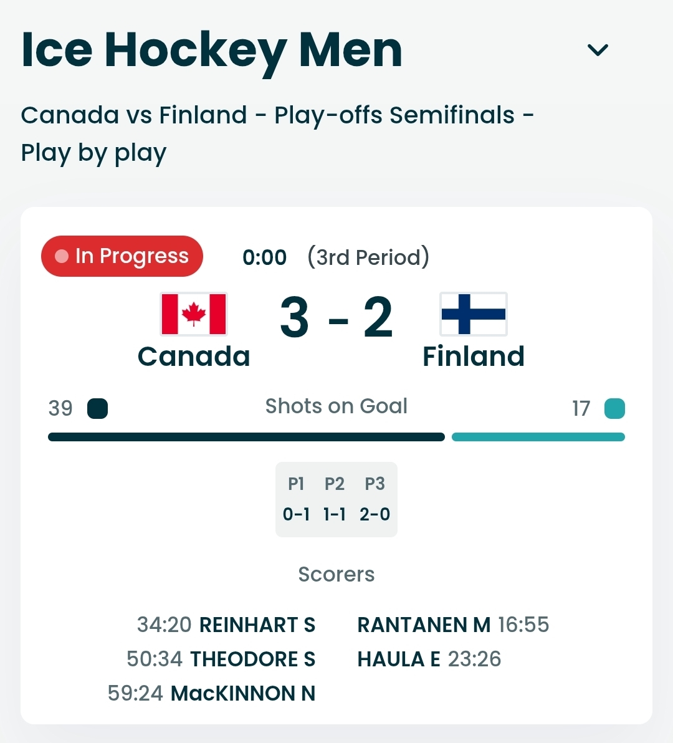Select the P1 period score column

click(296, 499)
